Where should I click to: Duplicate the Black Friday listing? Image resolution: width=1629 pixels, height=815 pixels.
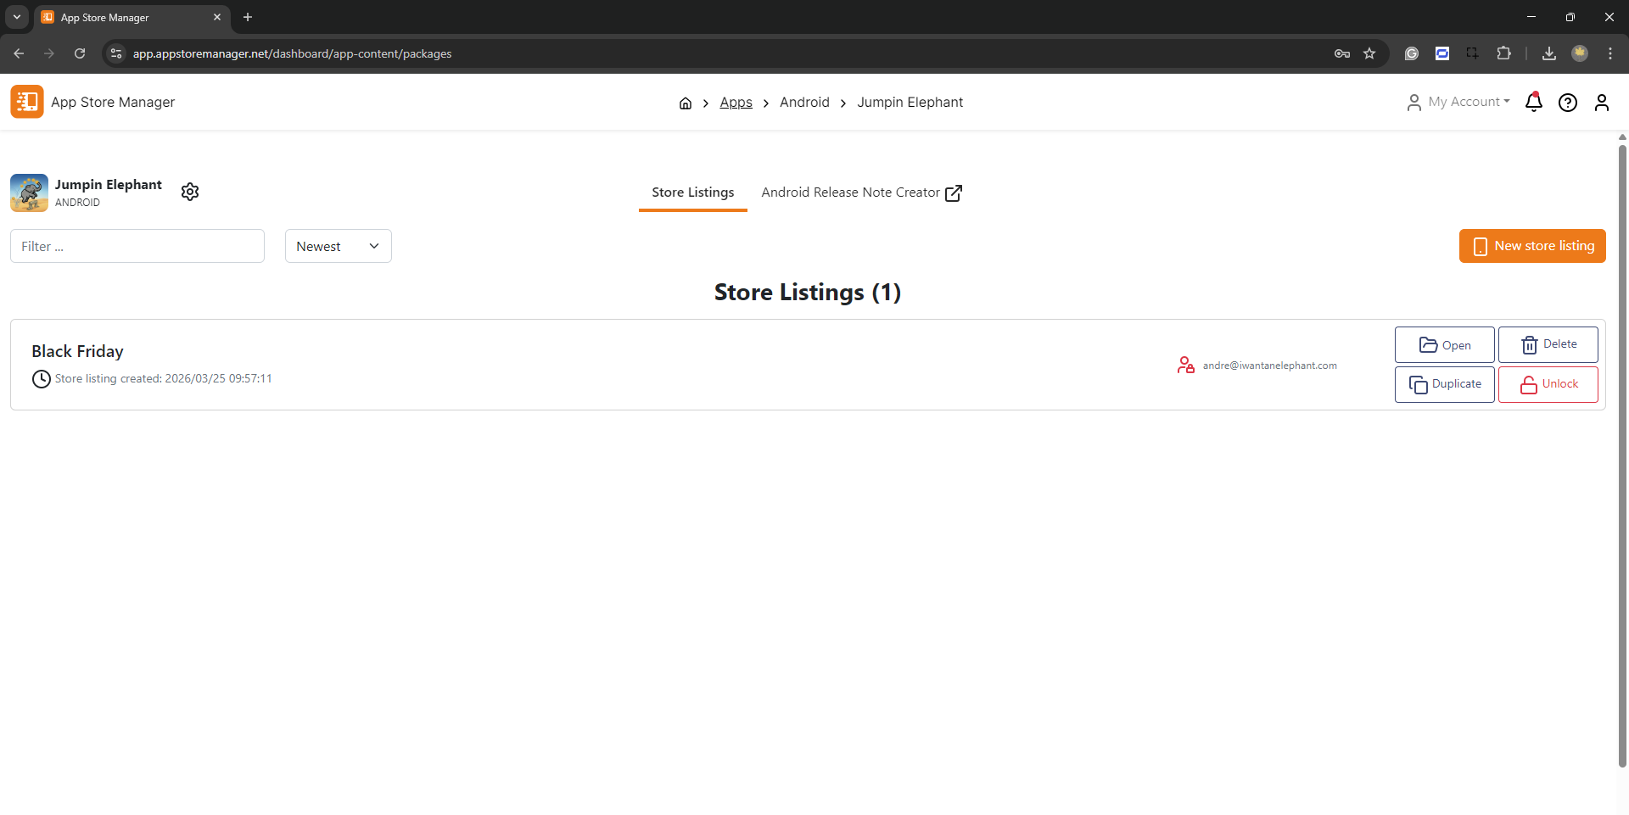point(1444,384)
